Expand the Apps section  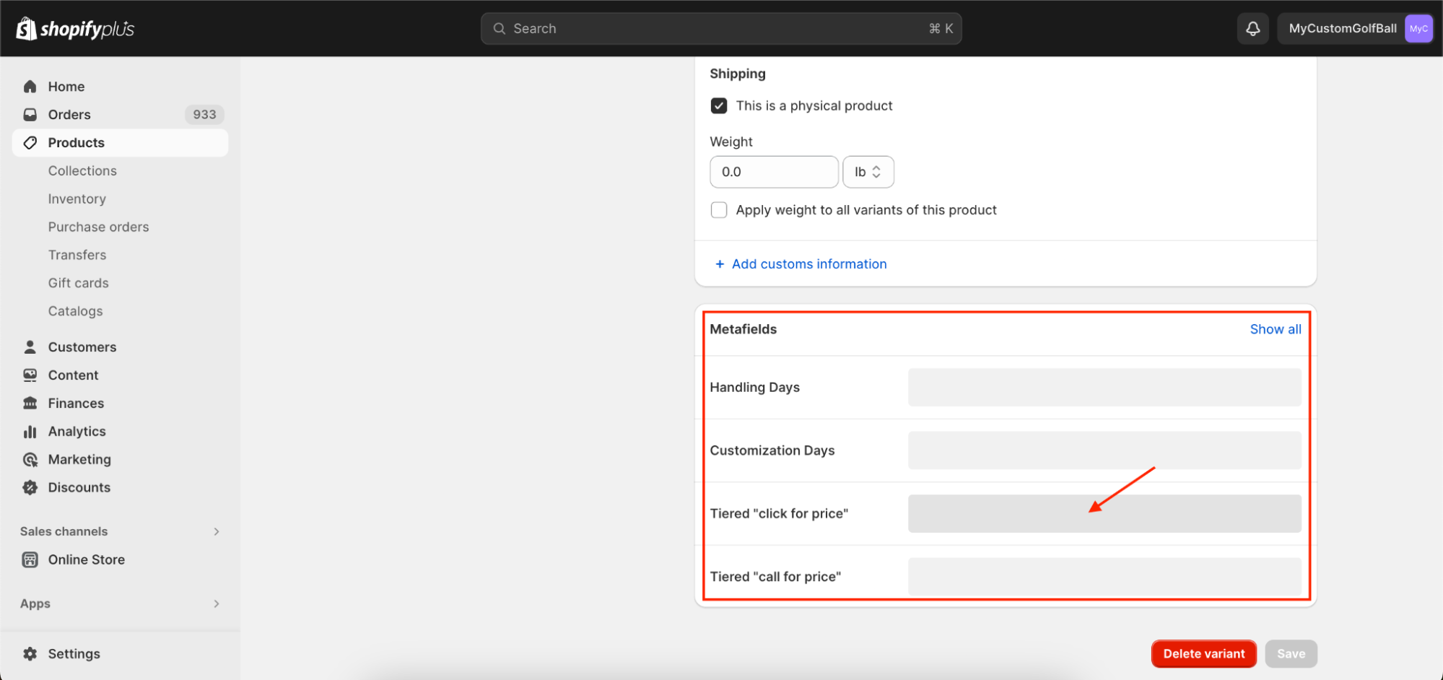[216, 604]
